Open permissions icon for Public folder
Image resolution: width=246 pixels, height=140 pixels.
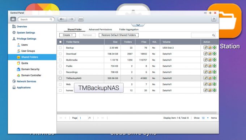click(210, 66)
